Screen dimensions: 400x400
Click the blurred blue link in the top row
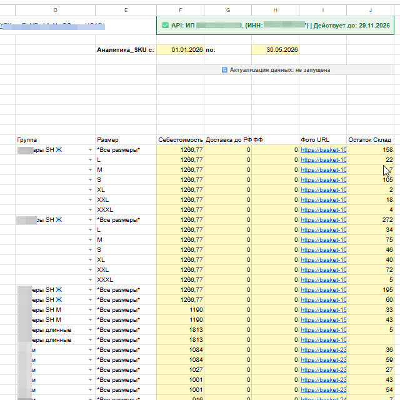[x=52, y=26]
